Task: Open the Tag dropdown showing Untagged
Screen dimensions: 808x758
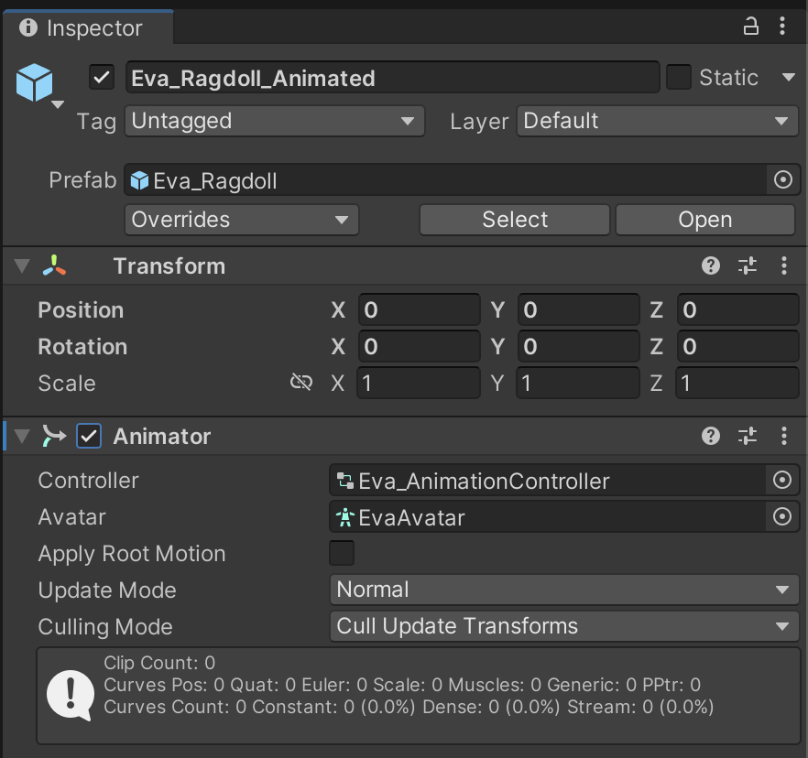Action: click(274, 121)
